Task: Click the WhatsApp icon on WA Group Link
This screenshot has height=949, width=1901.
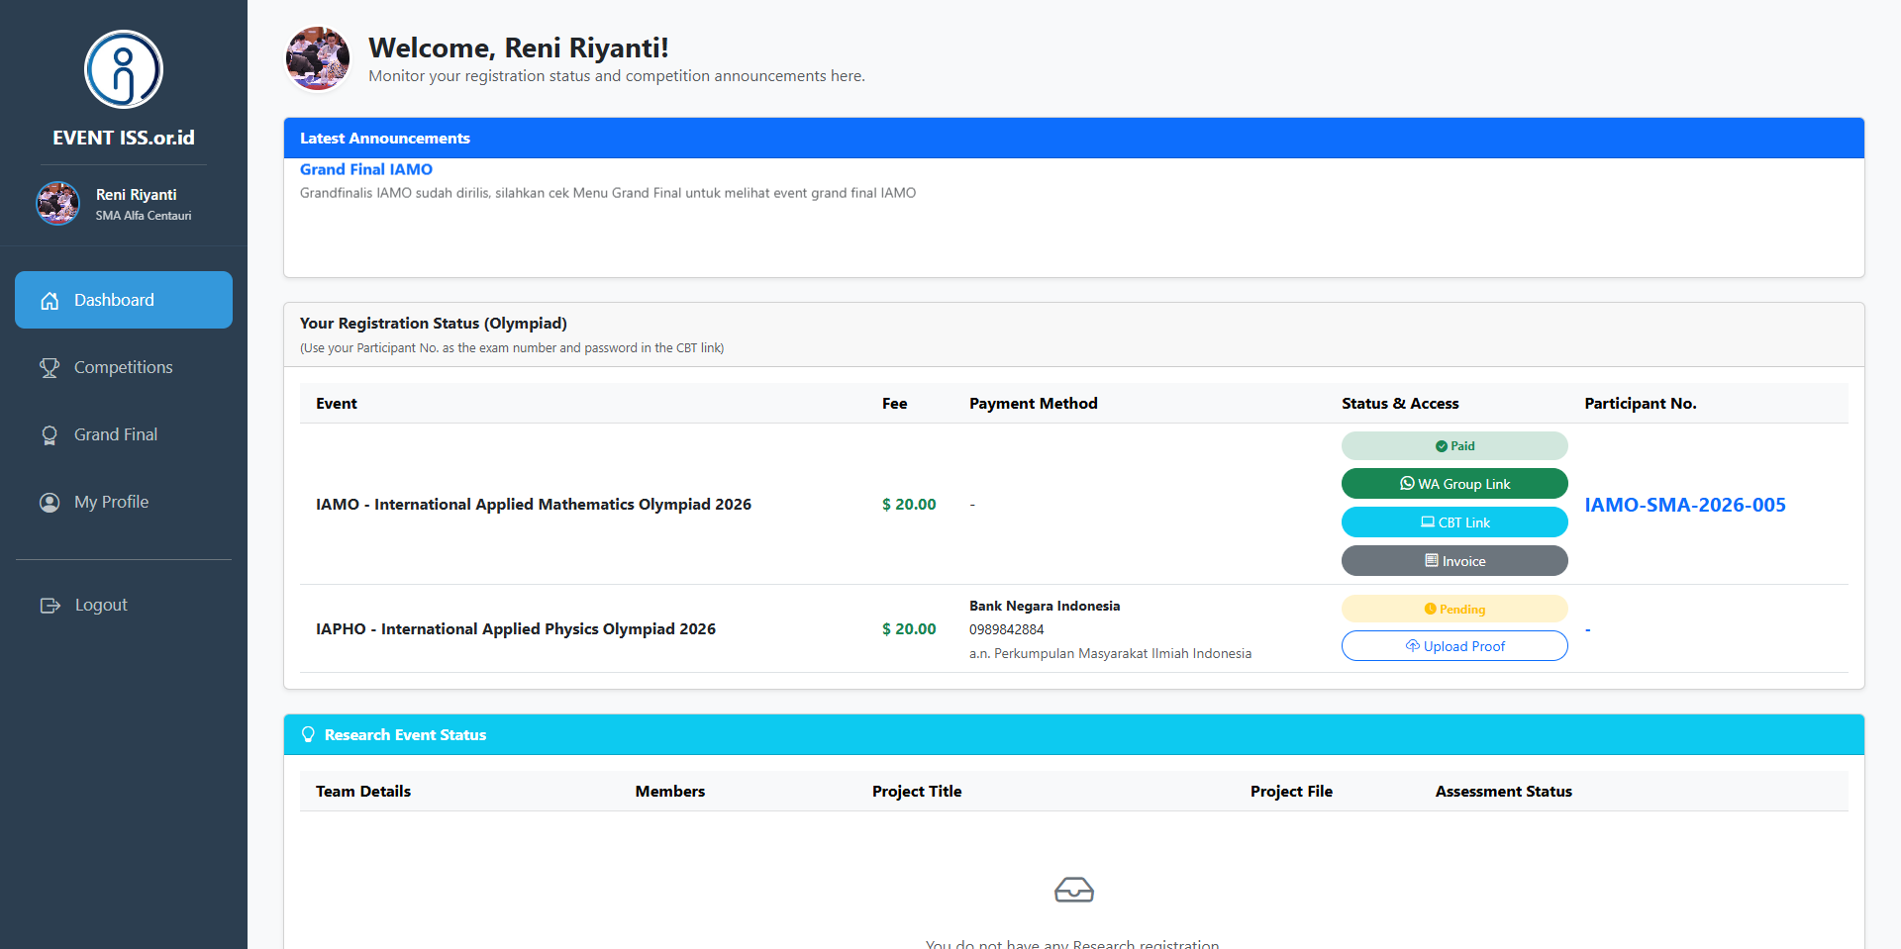Action: click(1407, 484)
